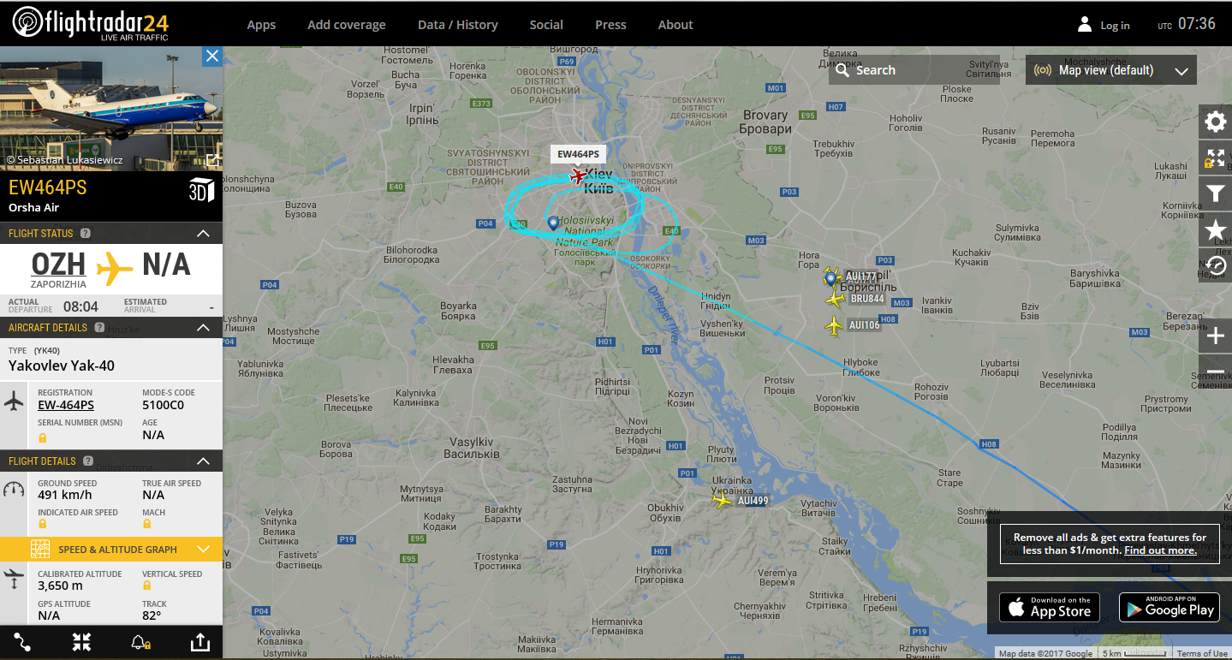
Task: Center map on aircraft icon
Action: tap(81, 642)
